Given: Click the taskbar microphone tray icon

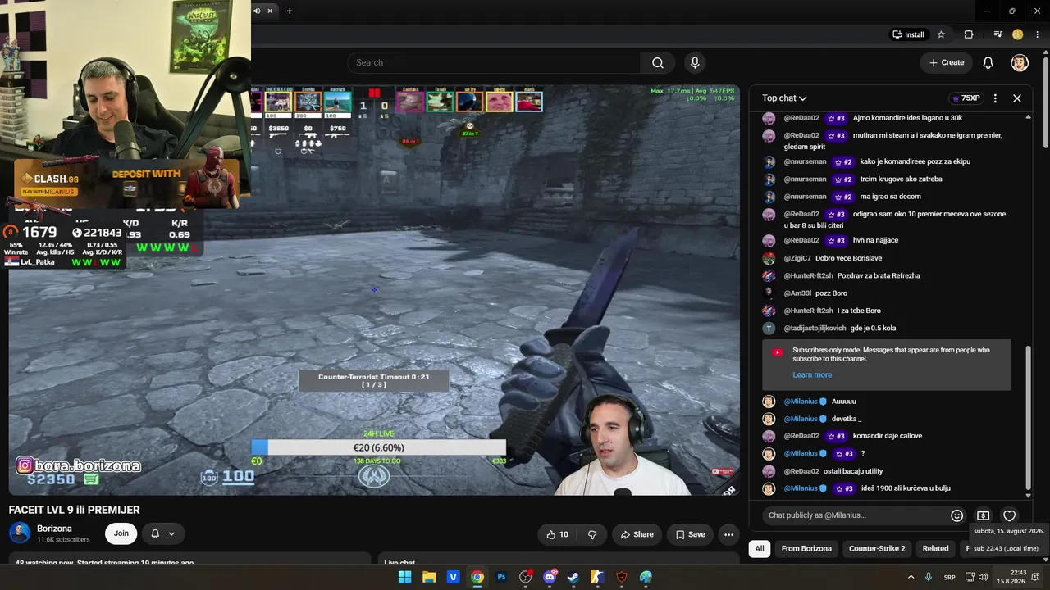Looking at the screenshot, I should [929, 577].
